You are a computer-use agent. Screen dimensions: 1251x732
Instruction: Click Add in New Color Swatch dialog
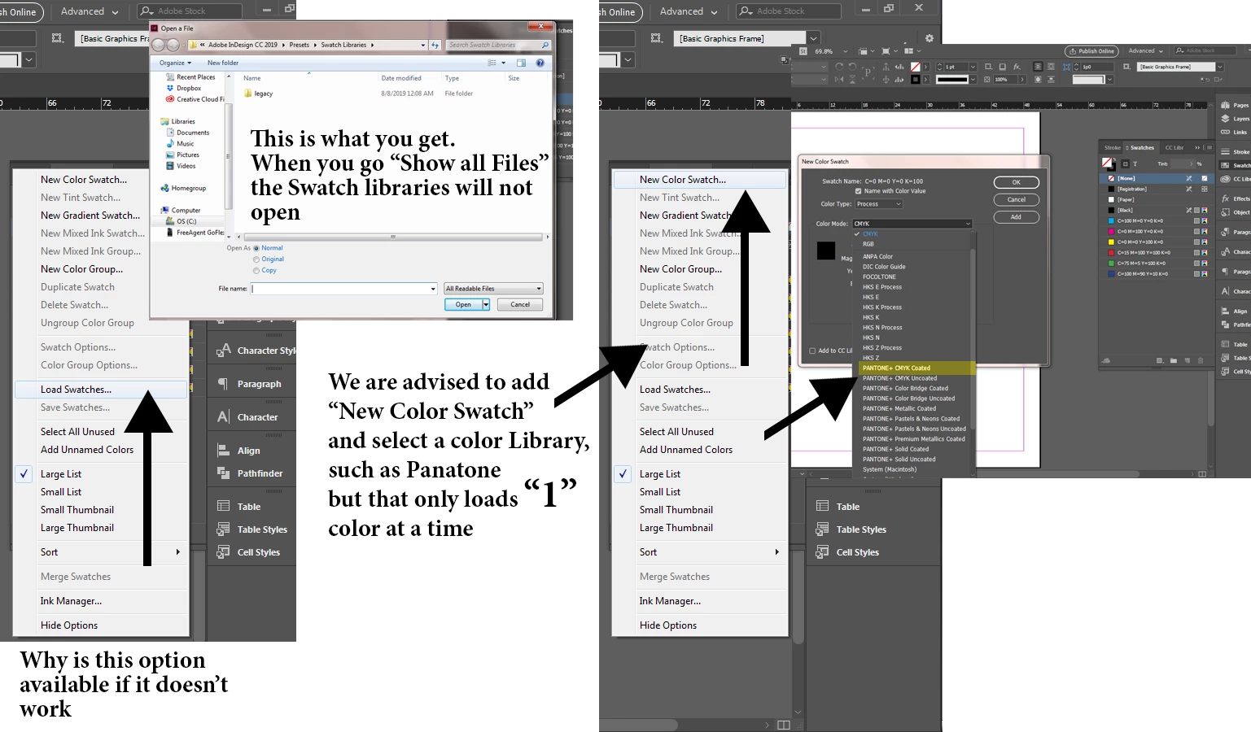[x=1017, y=217]
